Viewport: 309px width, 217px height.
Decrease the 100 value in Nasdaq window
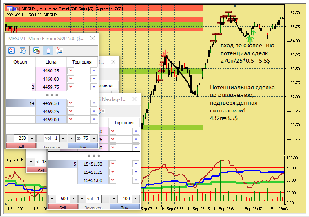point(113,199)
